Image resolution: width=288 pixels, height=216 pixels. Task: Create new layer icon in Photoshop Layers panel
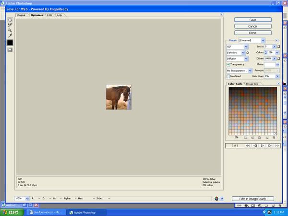pyautogui.click(x=273, y=205)
